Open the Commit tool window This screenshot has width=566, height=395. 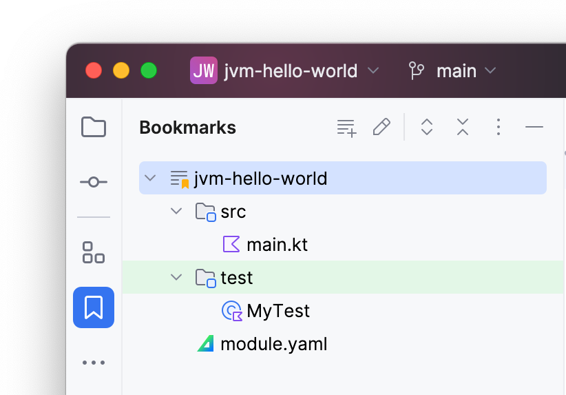tap(94, 182)
